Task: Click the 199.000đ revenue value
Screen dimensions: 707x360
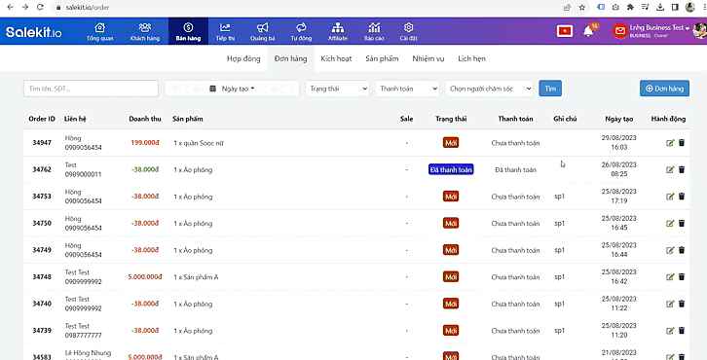Action: coord(145,143)
